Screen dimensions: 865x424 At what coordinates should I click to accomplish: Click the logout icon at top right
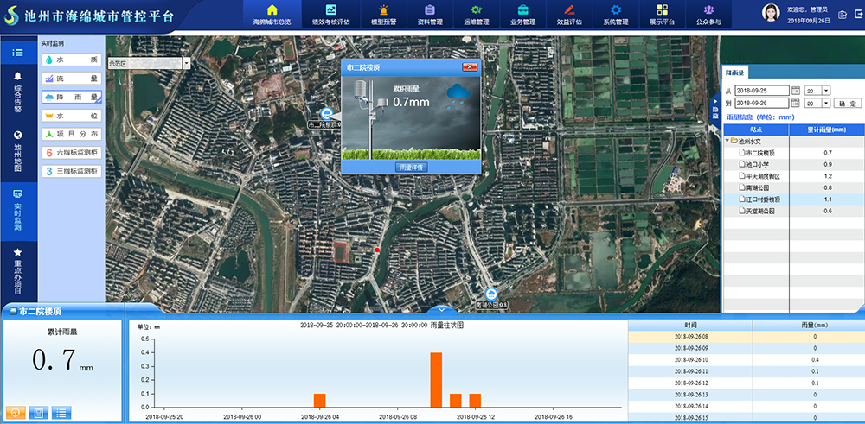843,14
